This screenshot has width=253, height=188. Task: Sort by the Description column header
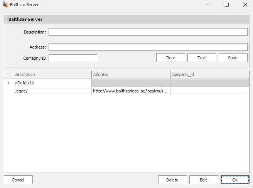click(x=52, y=74)
